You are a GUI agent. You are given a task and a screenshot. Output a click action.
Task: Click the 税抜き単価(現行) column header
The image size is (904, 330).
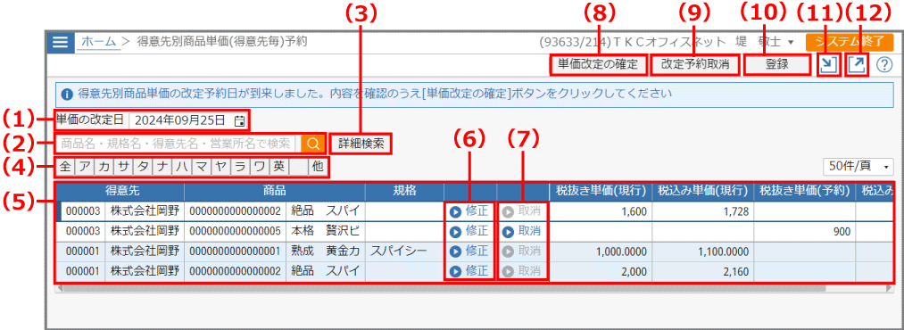point(601,192)
